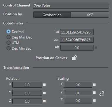Click the reset square beside Scaling X

[94, 85]
